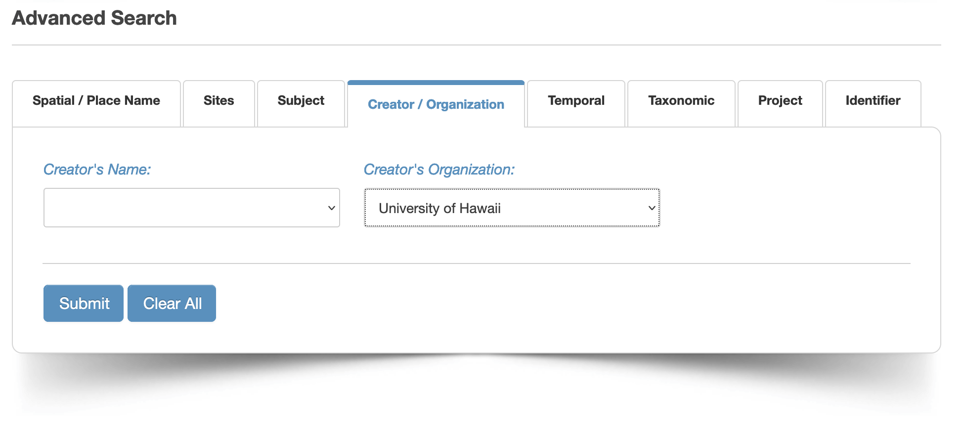Image resolution: width=963 pixels, height=437 pixels.
Task: Click the chevron arrow beside University of Hawaii
Action: coord(652,208)
